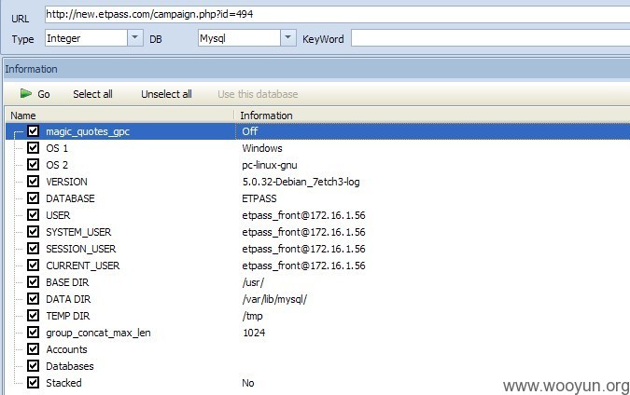Image resolution: width=630 pixels, height=395 pixels.
Task: Click into the KeyWord input field
Action: click(491, 38)
